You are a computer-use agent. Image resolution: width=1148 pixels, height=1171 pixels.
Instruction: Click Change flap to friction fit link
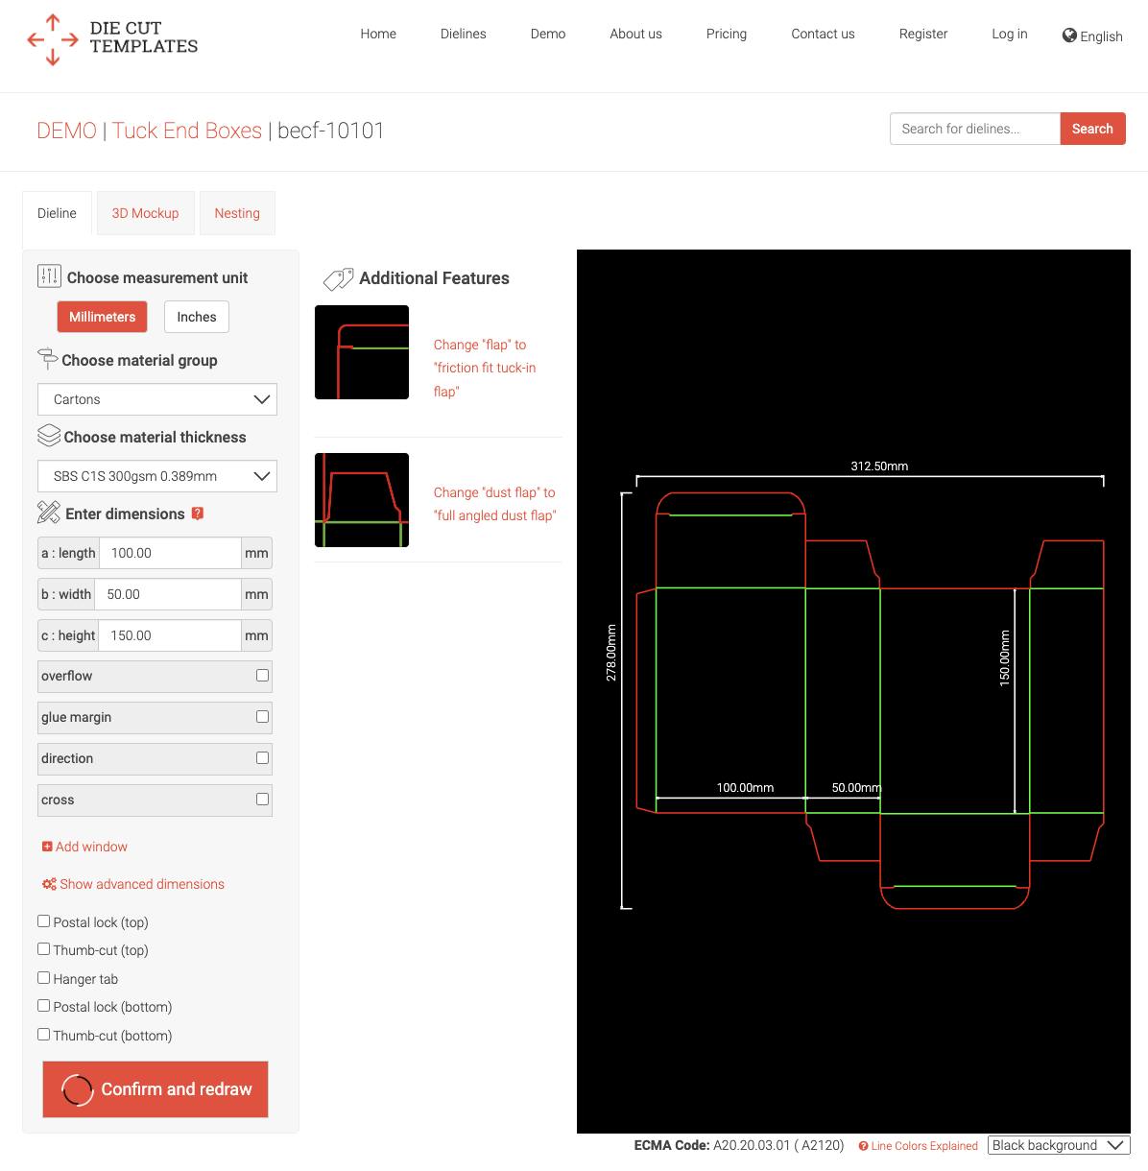click(485, 368)
